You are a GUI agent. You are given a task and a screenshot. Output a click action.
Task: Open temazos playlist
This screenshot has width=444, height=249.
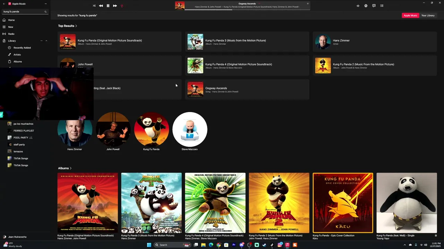pos(18,151)
